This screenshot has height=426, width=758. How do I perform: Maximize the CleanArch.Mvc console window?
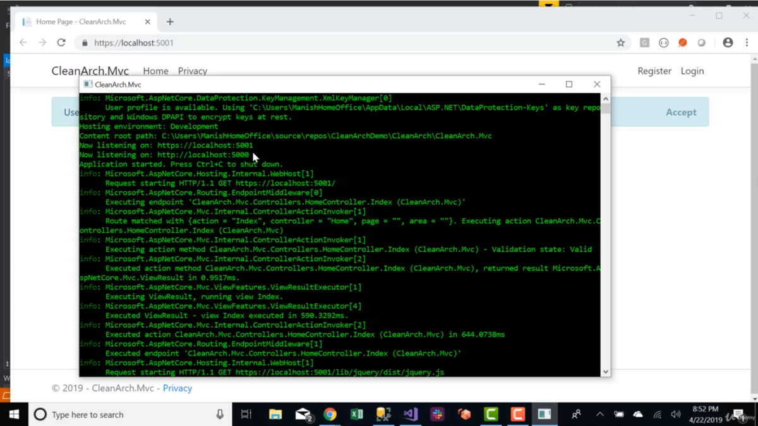[x=568, y=84]
